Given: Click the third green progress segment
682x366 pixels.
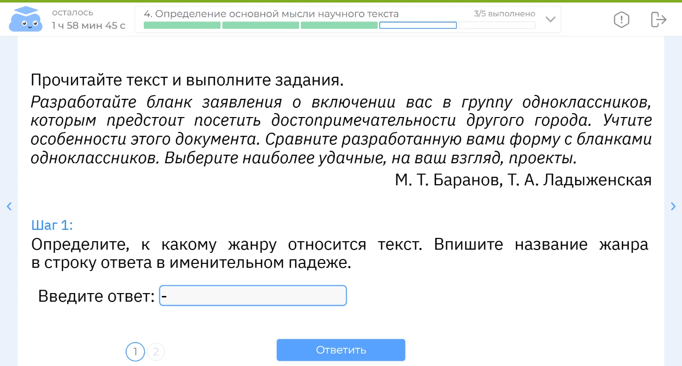Looking at the screenshot, I should coord(339,25).
